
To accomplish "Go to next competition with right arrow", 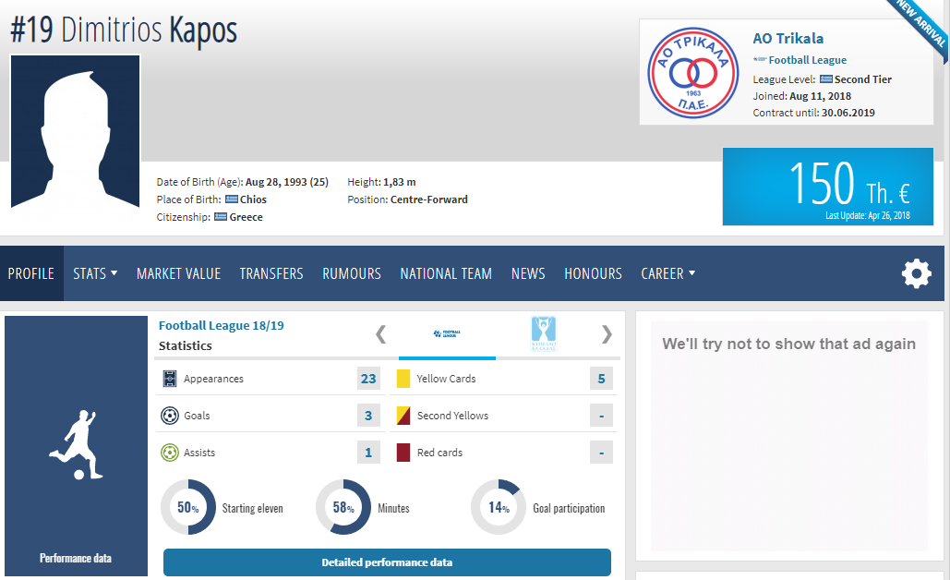I will pyautogui.click(x=607, y=334).
